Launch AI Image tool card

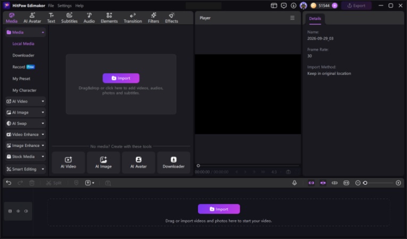(x=103, y=163)
